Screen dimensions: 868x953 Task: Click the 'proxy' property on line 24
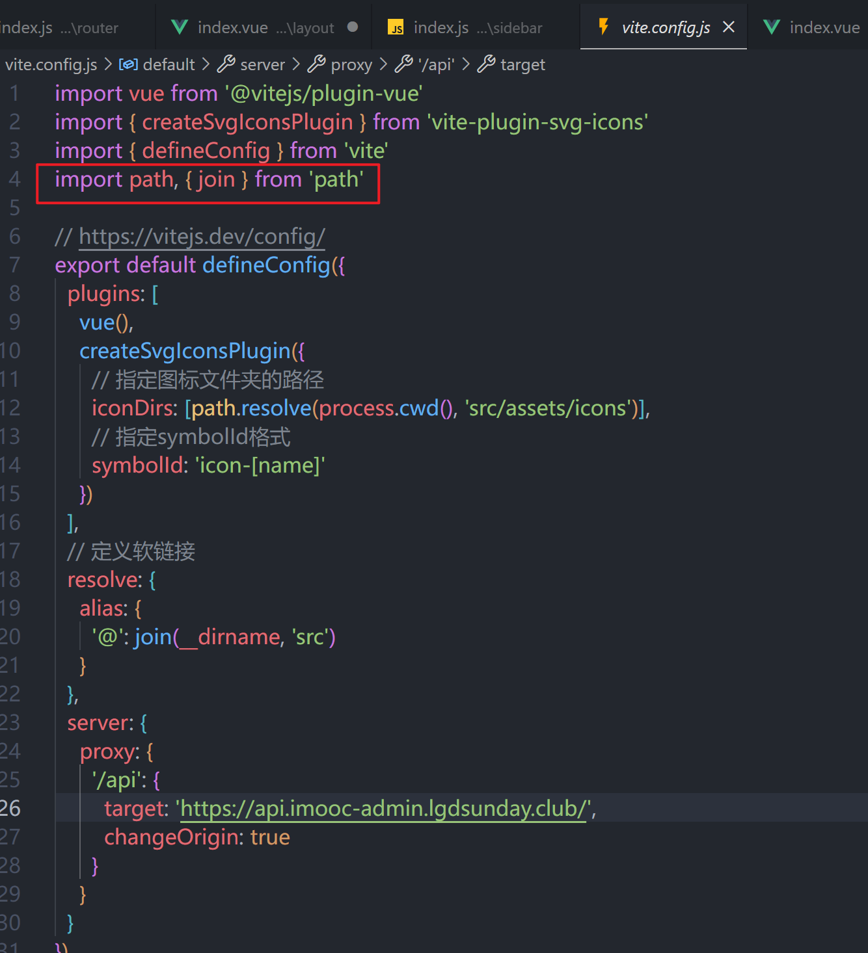pos(107,751)
